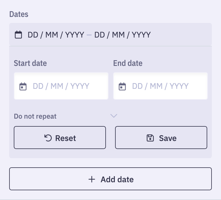Image resolution: width=221 pixels, height=200 pixels.
Task: Expand the repeat options chevron arrow
Action: (114, 116)
